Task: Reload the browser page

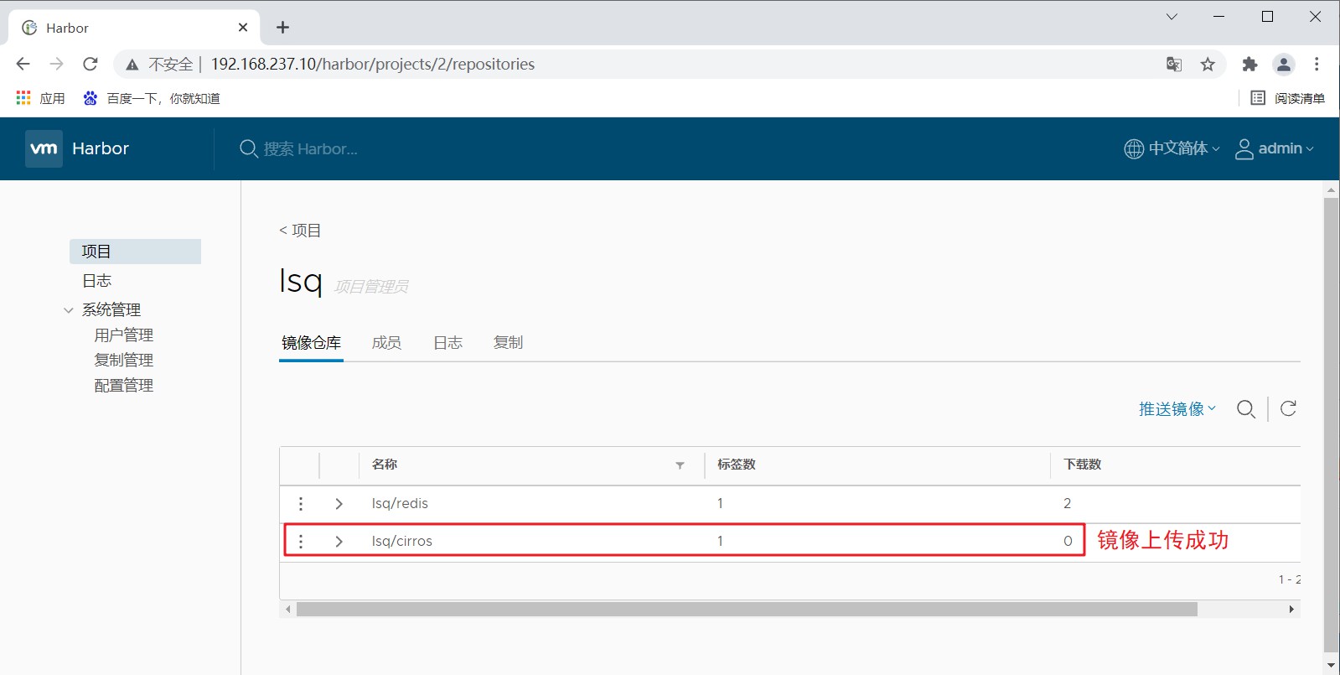Action: [91, 64]
